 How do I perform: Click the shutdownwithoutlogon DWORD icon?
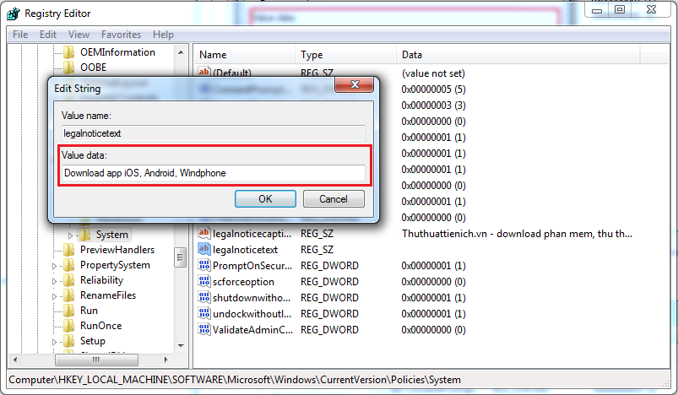pos(203,298)
